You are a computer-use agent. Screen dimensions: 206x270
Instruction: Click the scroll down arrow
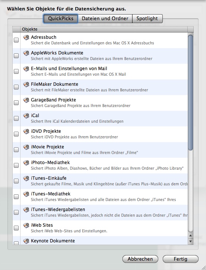(190, 241)
